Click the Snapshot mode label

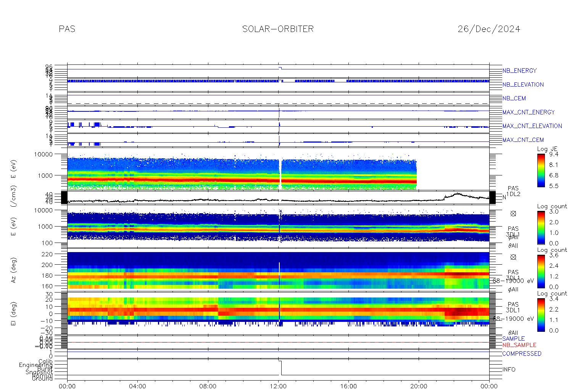39,372
